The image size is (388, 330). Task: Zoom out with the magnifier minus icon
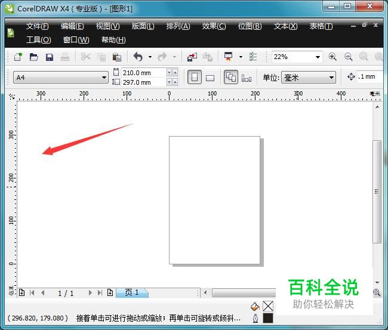(x=348, y=57)
